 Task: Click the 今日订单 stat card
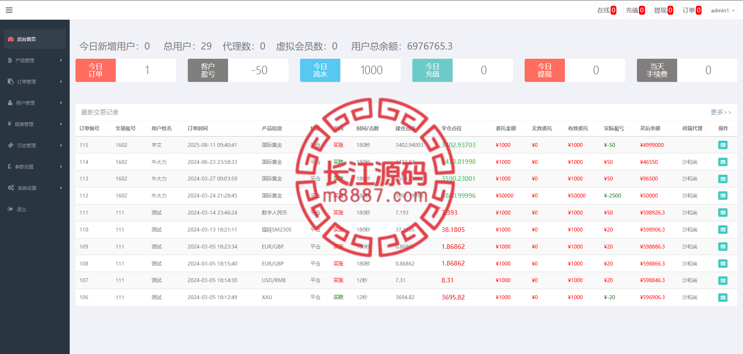tap(126, 70)
